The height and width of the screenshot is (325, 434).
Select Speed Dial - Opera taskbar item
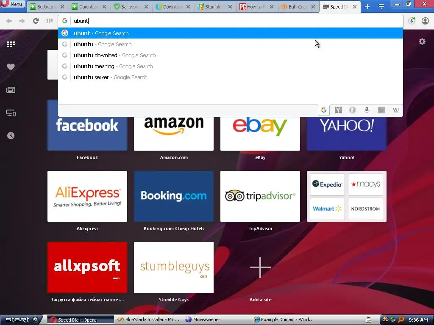coord(80,320)
